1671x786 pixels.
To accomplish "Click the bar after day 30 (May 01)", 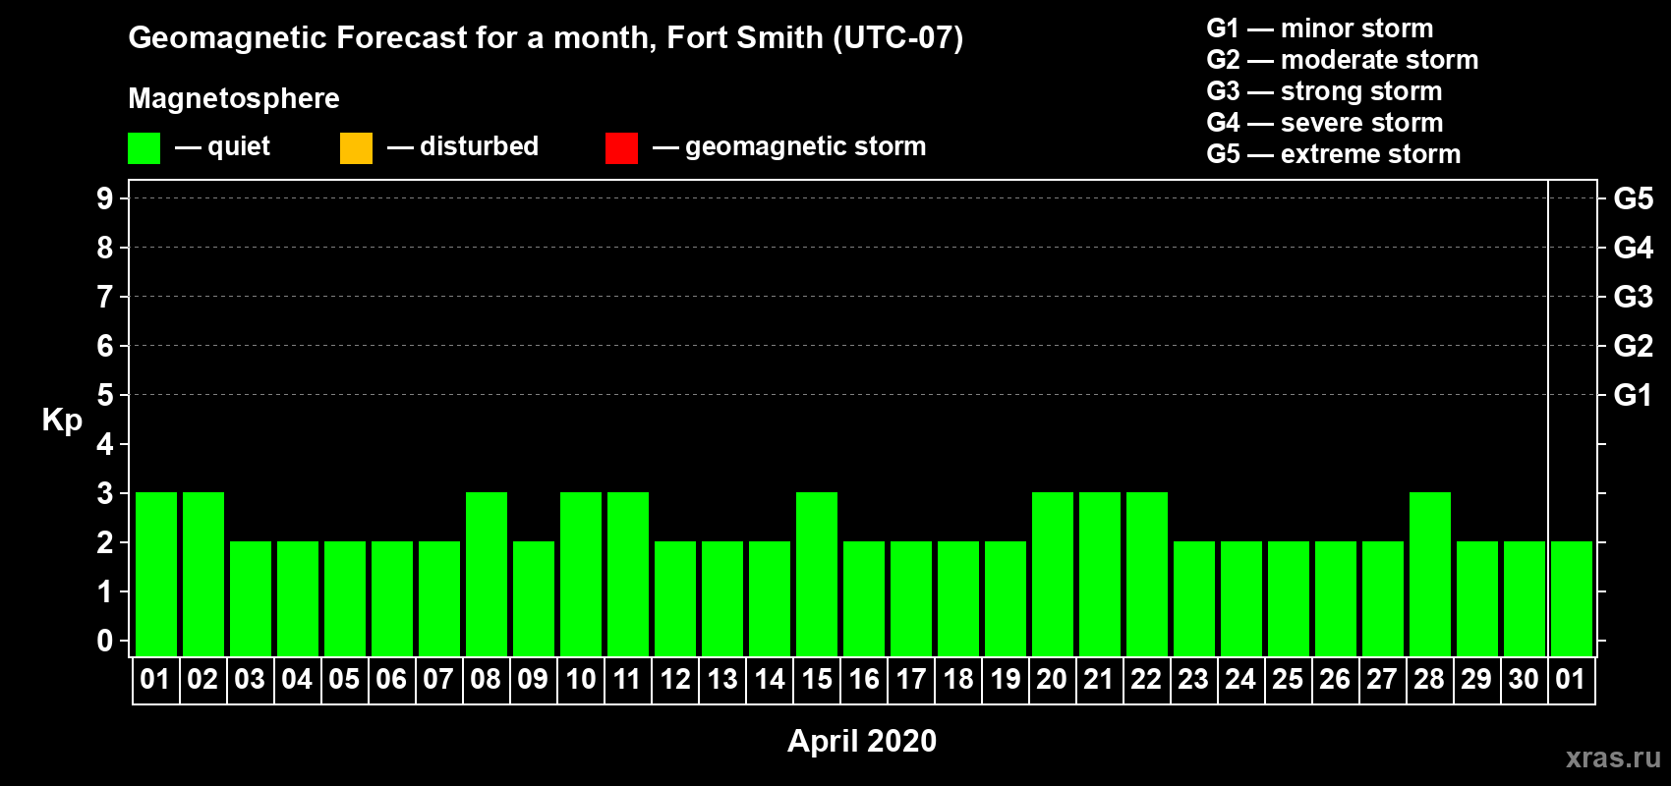I will pyautogui.click(x=1572, y=599).
